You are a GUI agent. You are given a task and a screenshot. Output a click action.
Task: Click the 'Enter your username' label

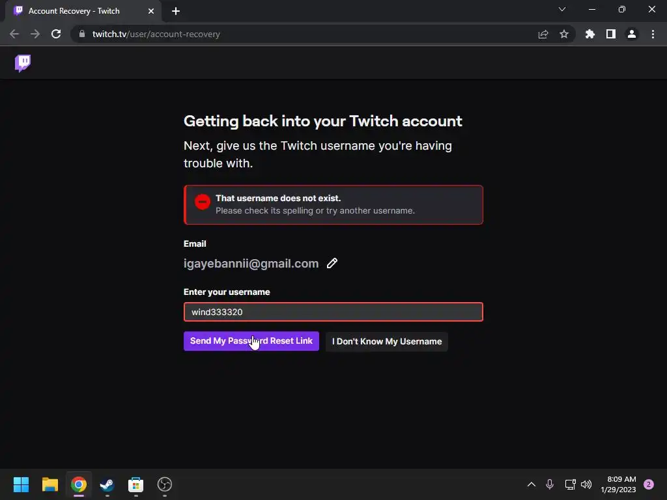(227, 292)
